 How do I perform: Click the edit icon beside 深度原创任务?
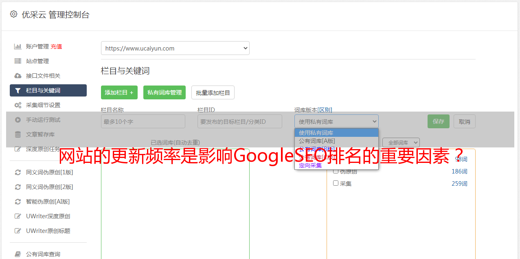(18, 149)
